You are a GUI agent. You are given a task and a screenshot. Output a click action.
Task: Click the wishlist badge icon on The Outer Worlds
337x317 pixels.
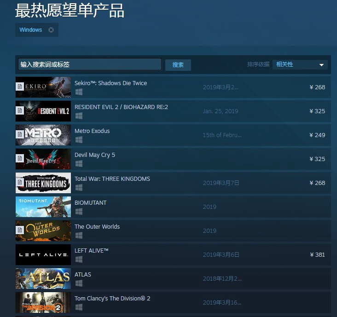20,230
